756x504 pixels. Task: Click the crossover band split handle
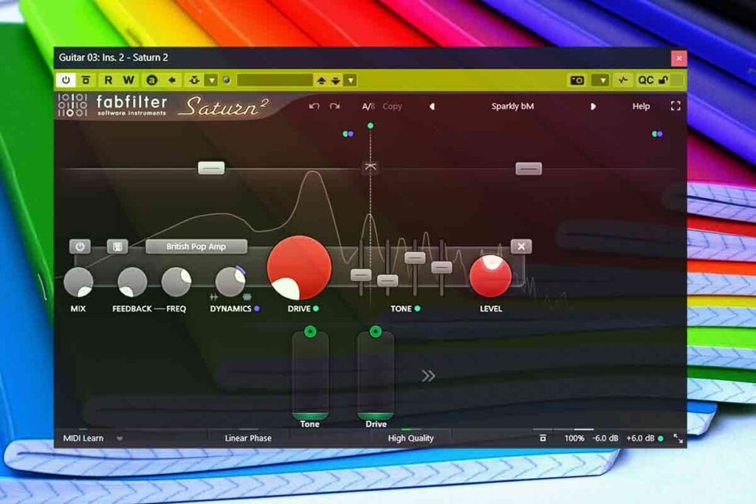point(371,167)
